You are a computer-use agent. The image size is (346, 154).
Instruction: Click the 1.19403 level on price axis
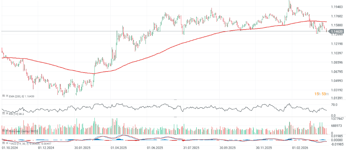[x=336, y=7]
